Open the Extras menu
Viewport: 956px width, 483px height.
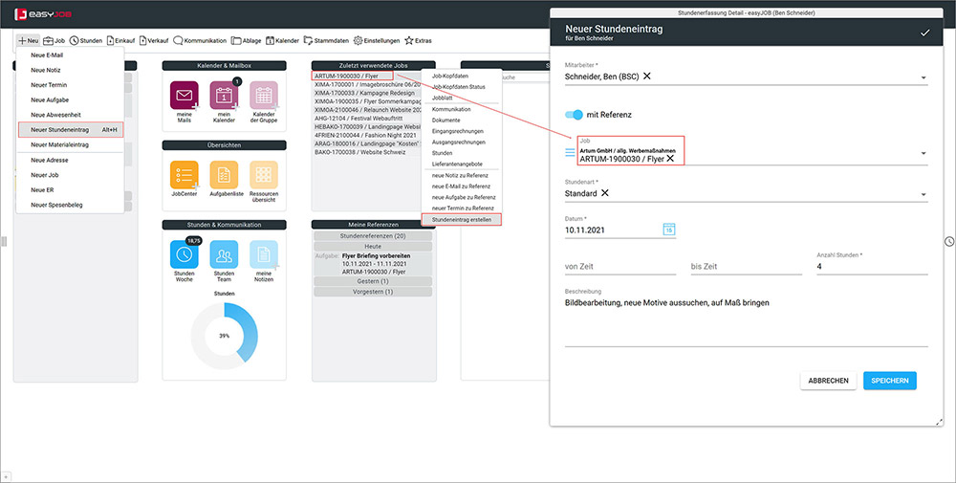(x=419, y=41)
